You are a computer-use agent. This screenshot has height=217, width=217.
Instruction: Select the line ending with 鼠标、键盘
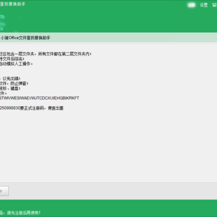click(x=10, y=89)
